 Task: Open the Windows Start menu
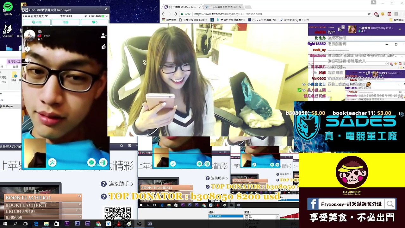coord(5,224)
